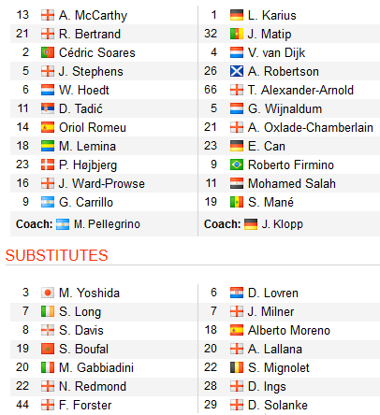Click the Japan flag beside M. Yoshida

tap(48, 293)
